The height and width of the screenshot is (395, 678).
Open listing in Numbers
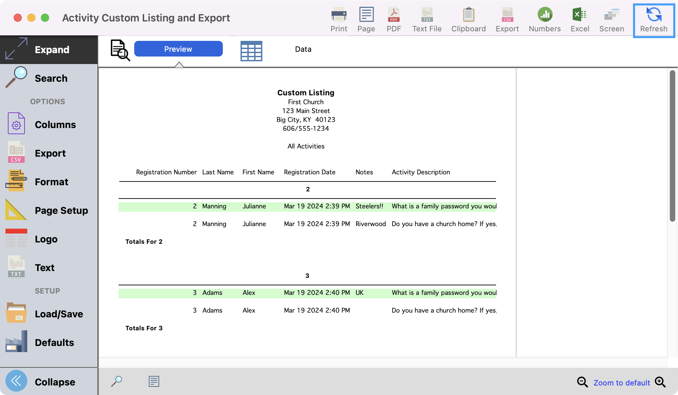click(x=544, y=20)
